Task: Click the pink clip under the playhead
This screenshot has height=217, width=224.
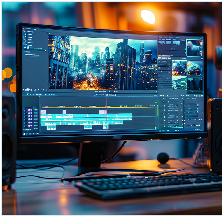Action: [103, 112]
